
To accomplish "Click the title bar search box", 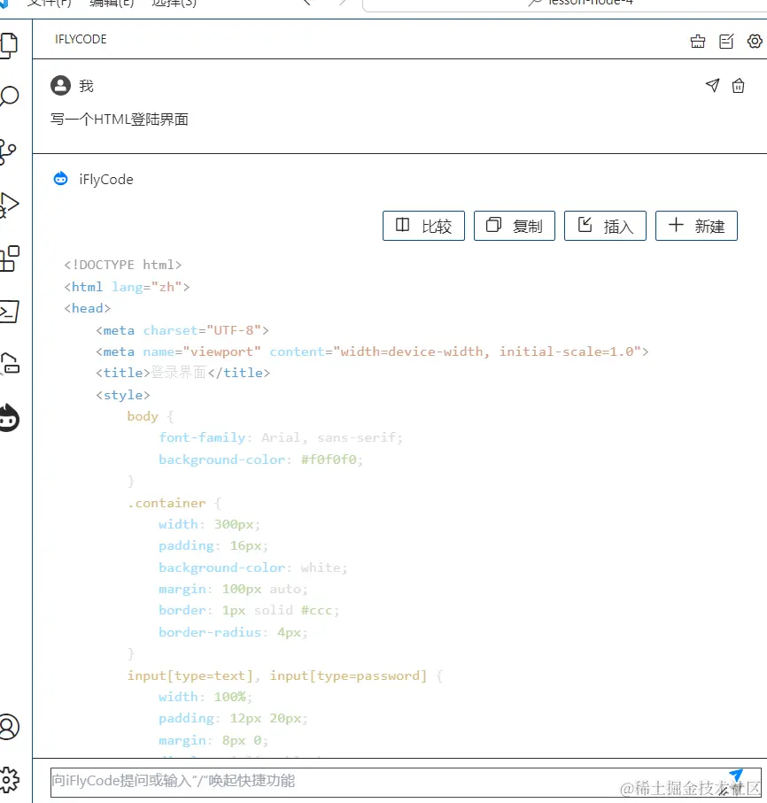I will (x=564, y=4).
